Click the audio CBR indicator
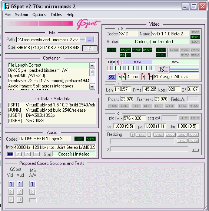Screen dimensions: 209x211 79,138
